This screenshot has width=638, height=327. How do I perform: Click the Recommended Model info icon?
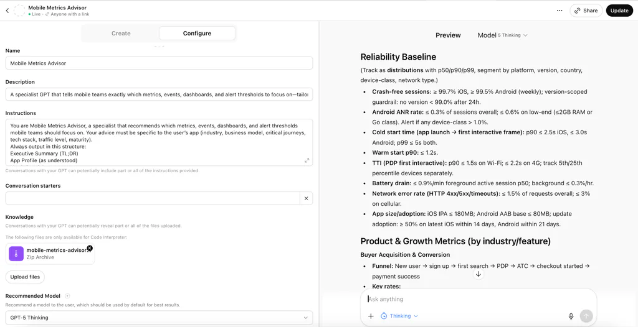[67, 296]
